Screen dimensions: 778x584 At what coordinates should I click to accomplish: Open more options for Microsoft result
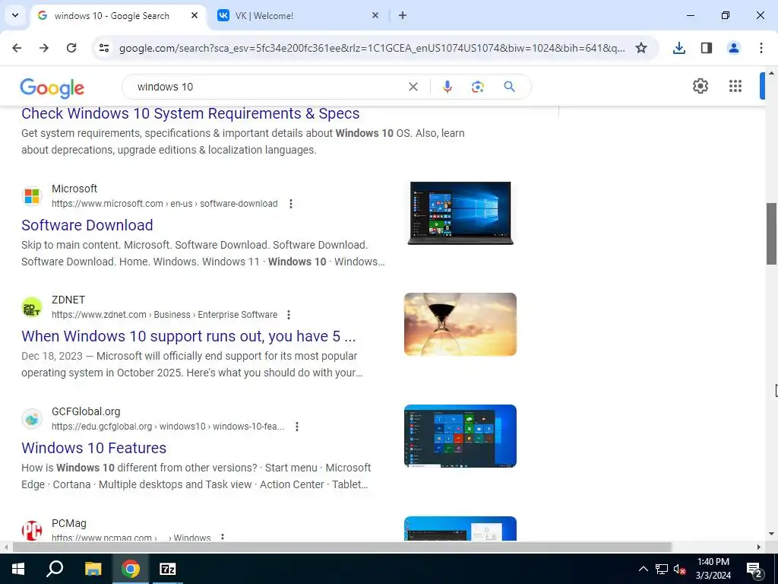click(291, 204)
